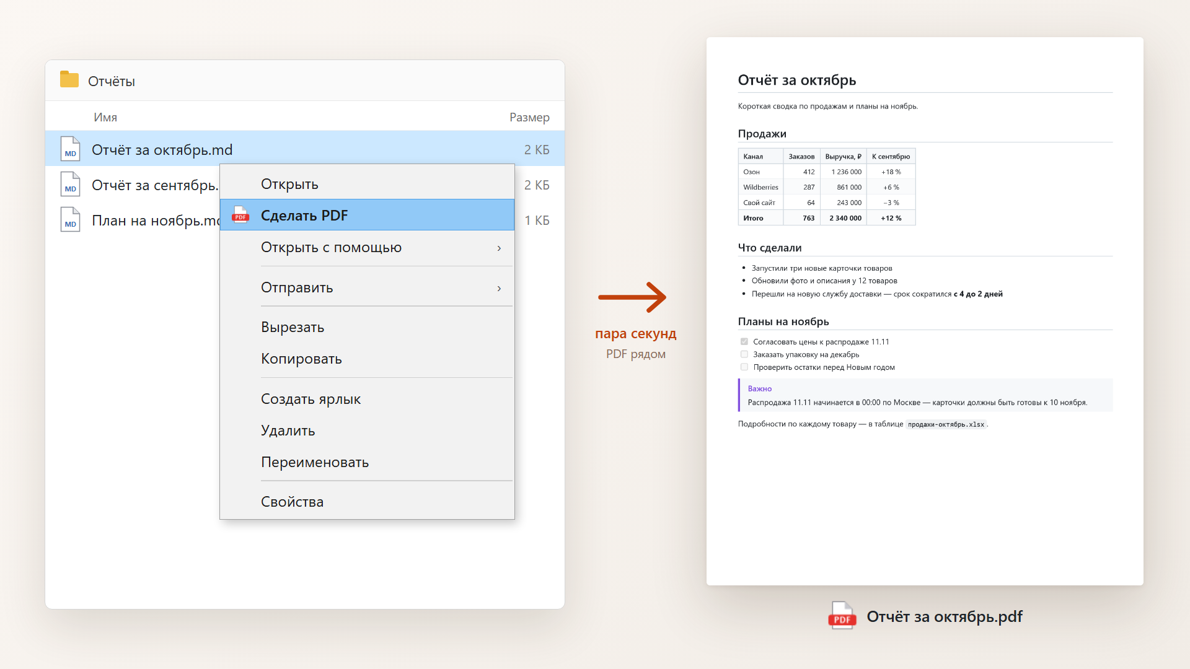Click the Отчёты folder icon
Screen dimensions: 1190x669
click(x=69, y=79)
